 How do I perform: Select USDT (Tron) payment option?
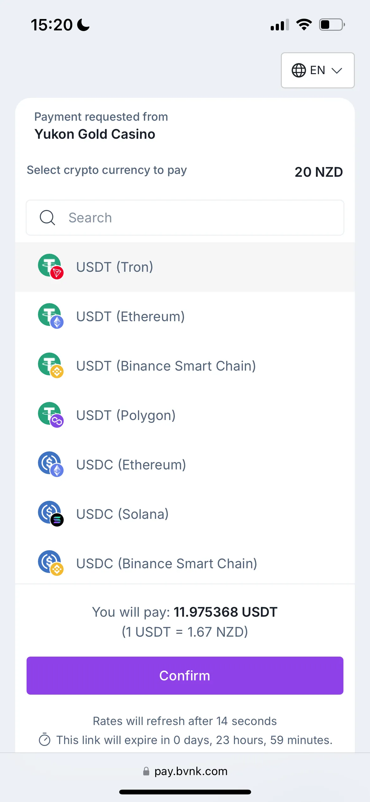tap(115, 267)
